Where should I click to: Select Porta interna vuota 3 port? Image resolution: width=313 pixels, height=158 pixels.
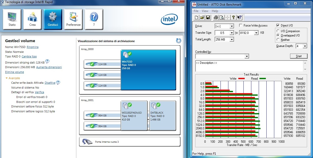tap(130, 142)
